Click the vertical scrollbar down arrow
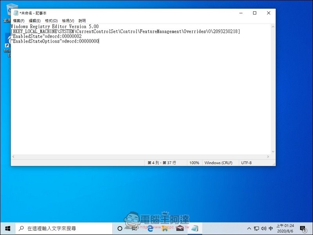Viewport: 313px width, 235px height. (273, 152)
